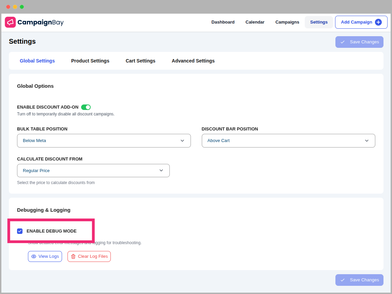This screenshot has width=392, height=294.
Task: Click the eye icon on View Logs
Action: (x=34, y=256)
